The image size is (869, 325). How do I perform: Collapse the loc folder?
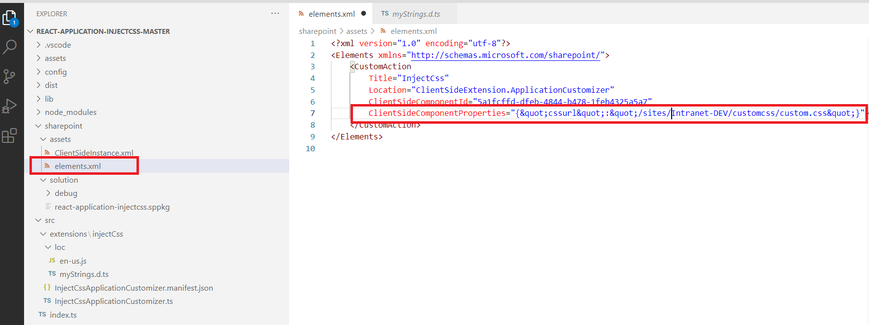(60, 247)
